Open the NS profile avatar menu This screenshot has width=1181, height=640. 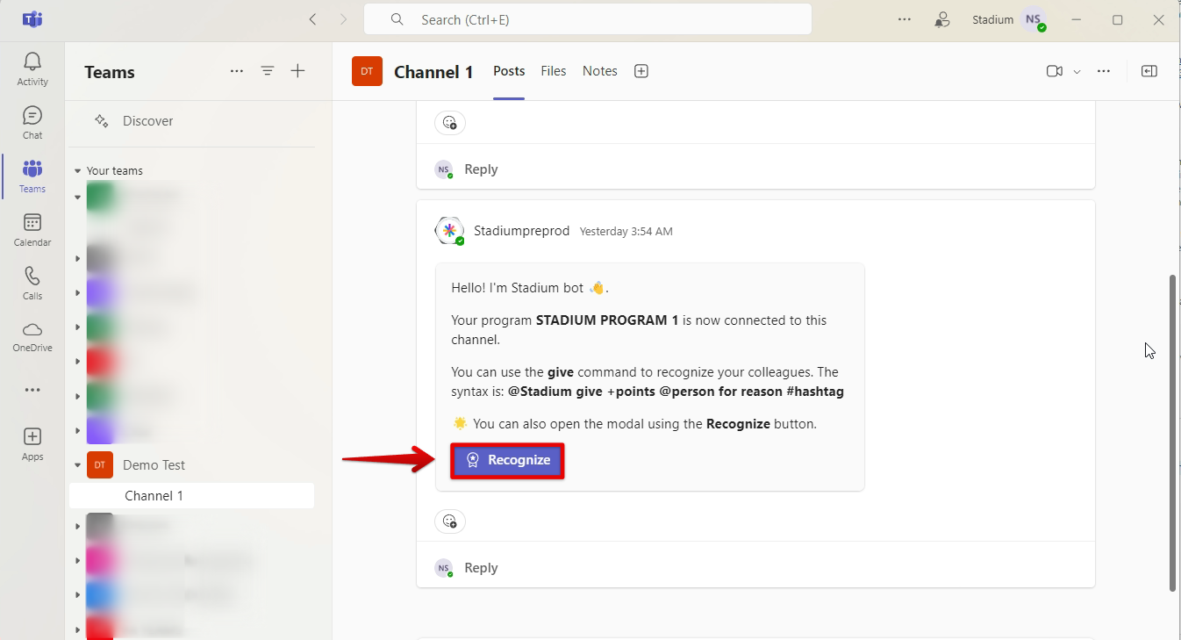1034,19
